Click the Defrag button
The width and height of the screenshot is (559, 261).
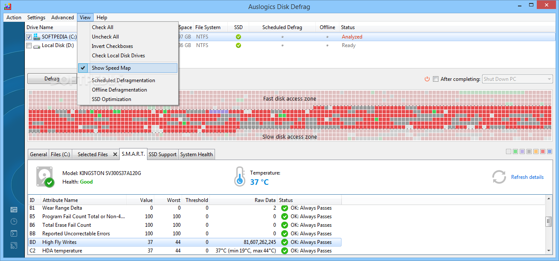52,79
